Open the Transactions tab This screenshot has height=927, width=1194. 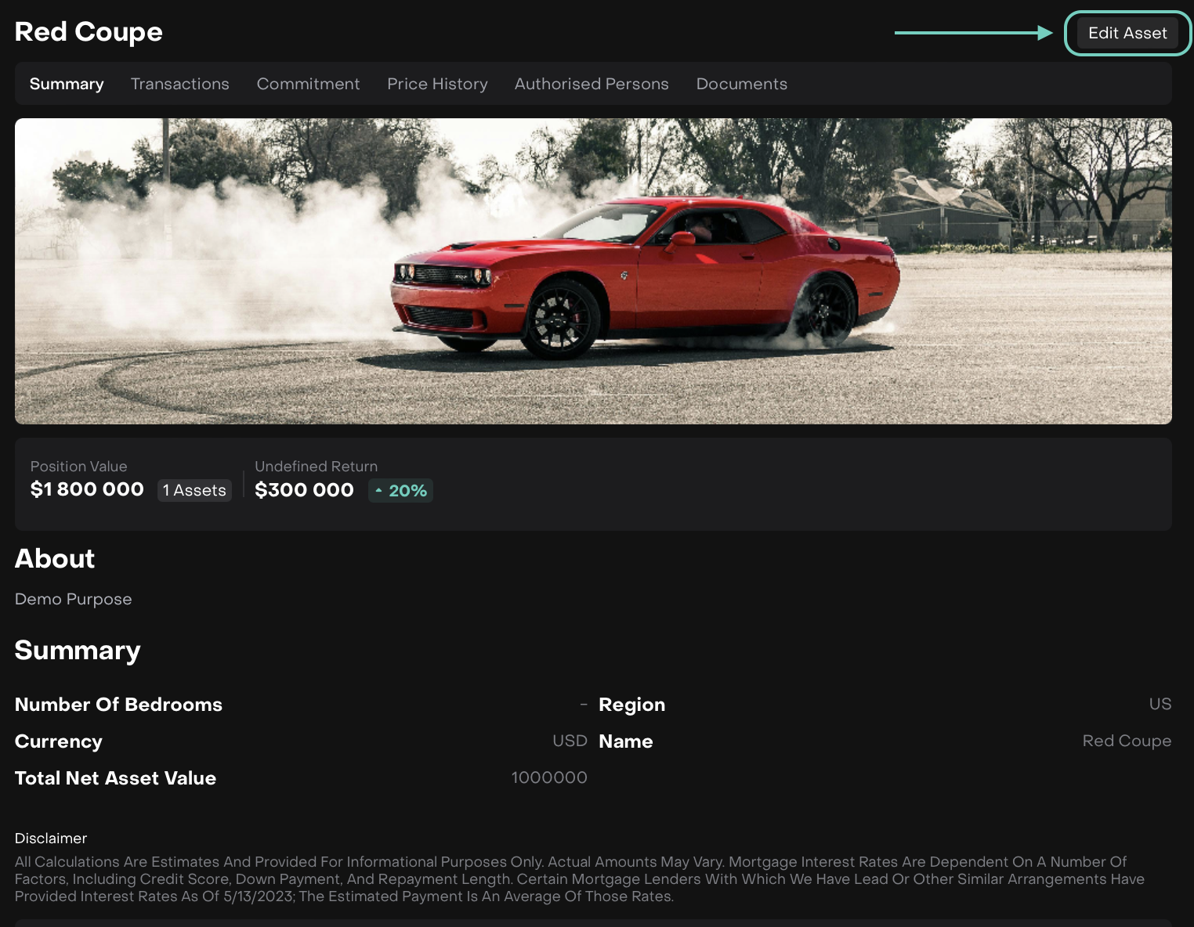[179, 84]
